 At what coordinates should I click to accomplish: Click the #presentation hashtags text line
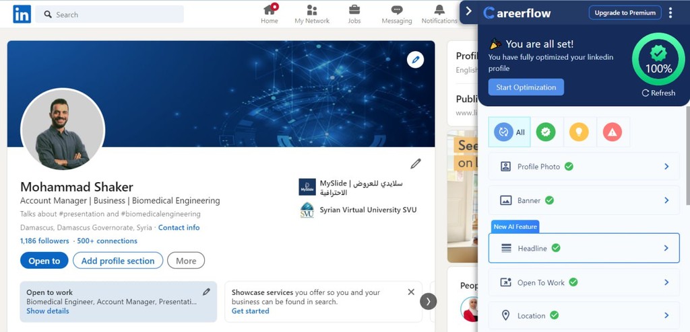click(x=110, y=214)
